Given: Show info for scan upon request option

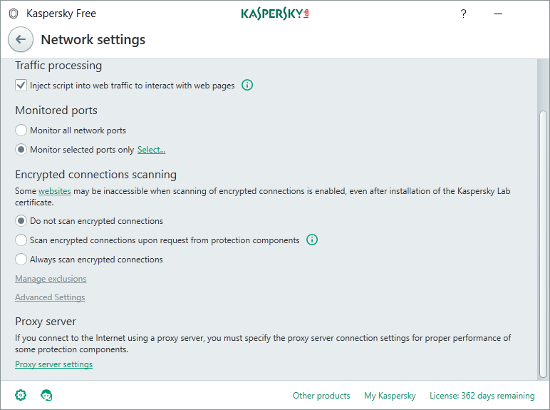Looking at the screenshot, I should coord(312,240).
